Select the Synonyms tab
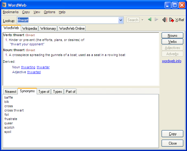The height and width of the screenshot is (151, 187). coord(27,91)
